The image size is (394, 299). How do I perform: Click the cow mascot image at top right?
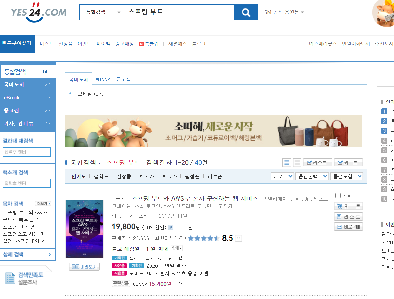384,13
